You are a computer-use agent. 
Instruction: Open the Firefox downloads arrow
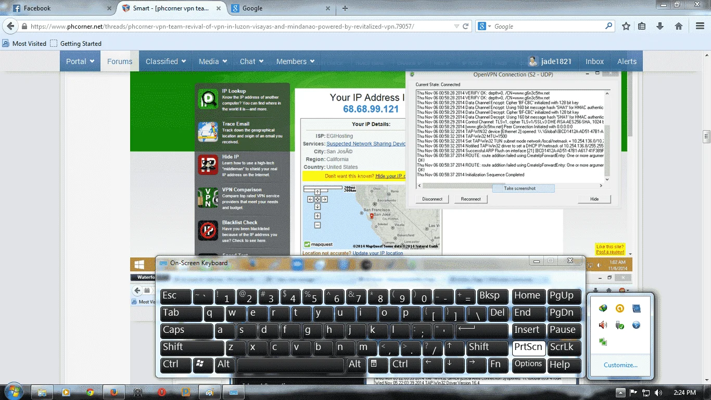click(x=660, y=26)
